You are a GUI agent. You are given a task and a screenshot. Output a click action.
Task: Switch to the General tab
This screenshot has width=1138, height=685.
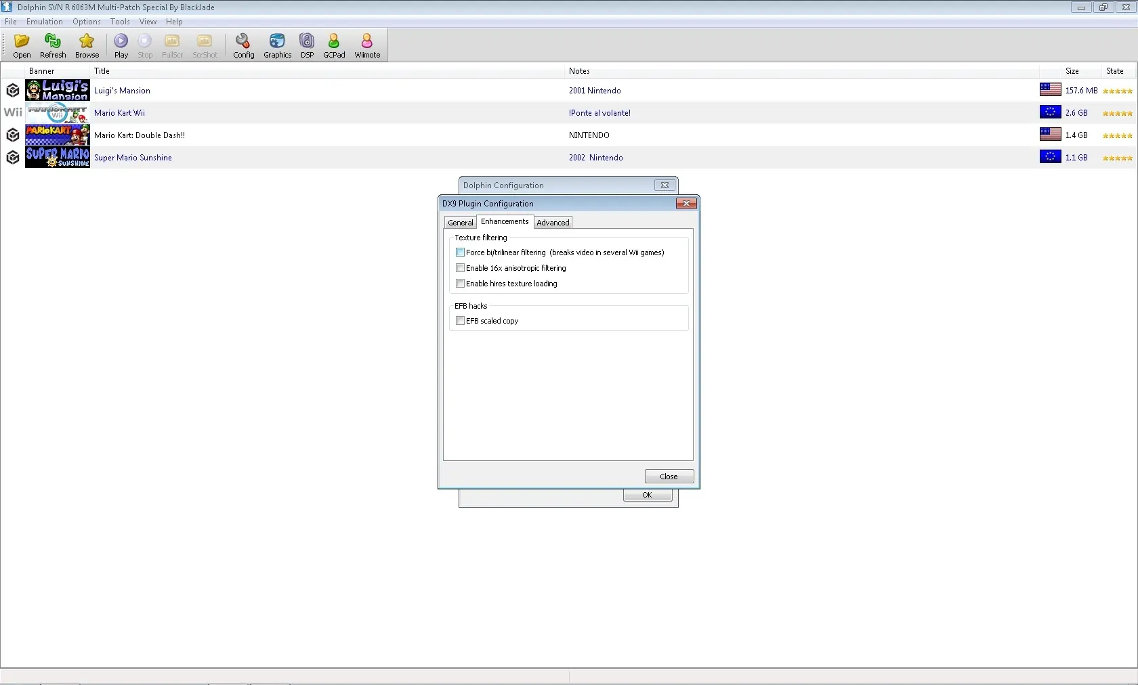tap(461, 223)
